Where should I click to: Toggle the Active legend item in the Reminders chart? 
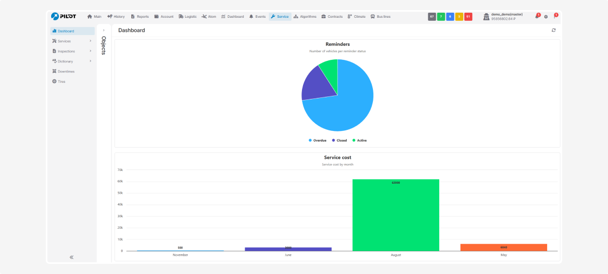(x=359, y=140)
